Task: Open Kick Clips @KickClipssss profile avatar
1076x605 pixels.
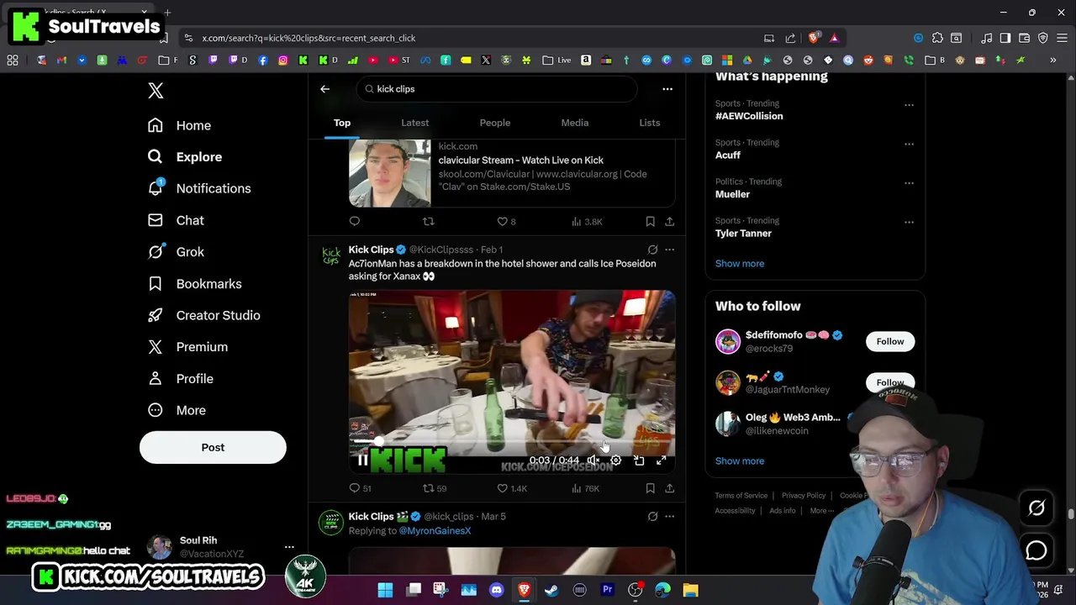Action: 332,256
